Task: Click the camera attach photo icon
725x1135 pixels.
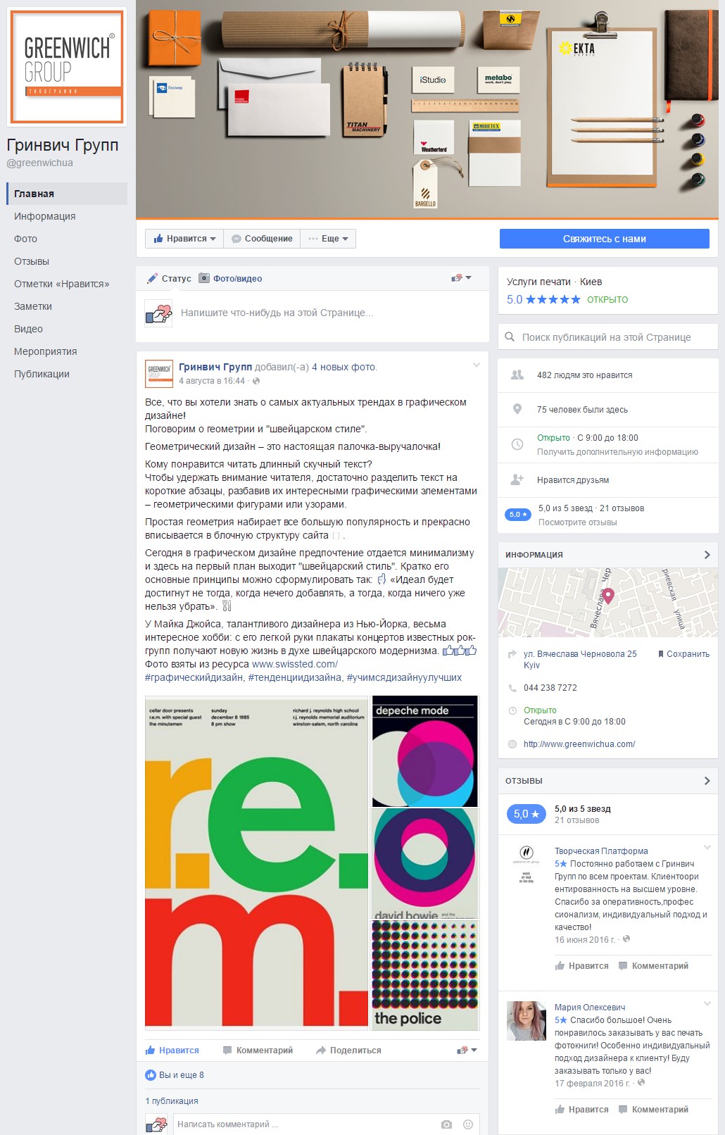Action: coord(446,1124)
